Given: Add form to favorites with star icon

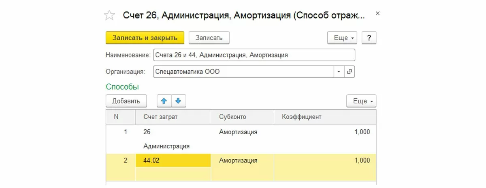Looking at the screenshot, I should [x=109, y=16].
